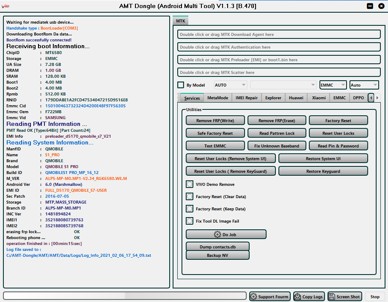Viewport: 388px width, 302px height.
Task: Click Fix Unknown Baseband button
Action: (x=277, y=146)
